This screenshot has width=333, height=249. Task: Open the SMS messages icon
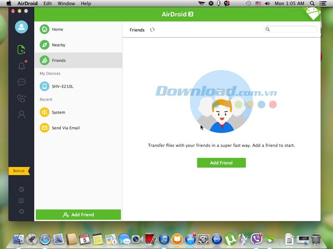tap(21, 82)
